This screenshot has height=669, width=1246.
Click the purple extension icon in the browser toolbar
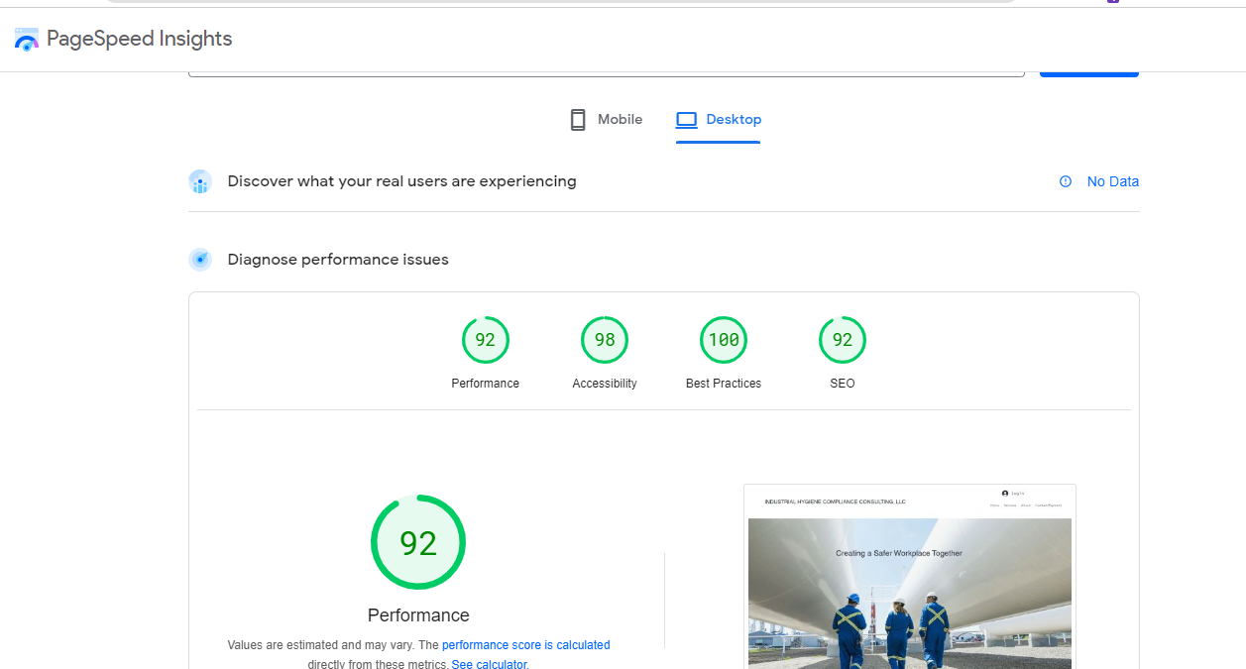pyautogui.click(x=1112, y=2)
